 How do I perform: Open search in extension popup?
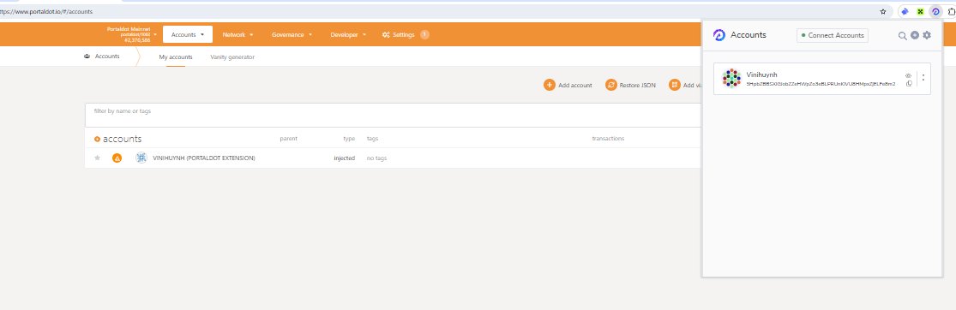pyautogui.click(x=902, y=35)
